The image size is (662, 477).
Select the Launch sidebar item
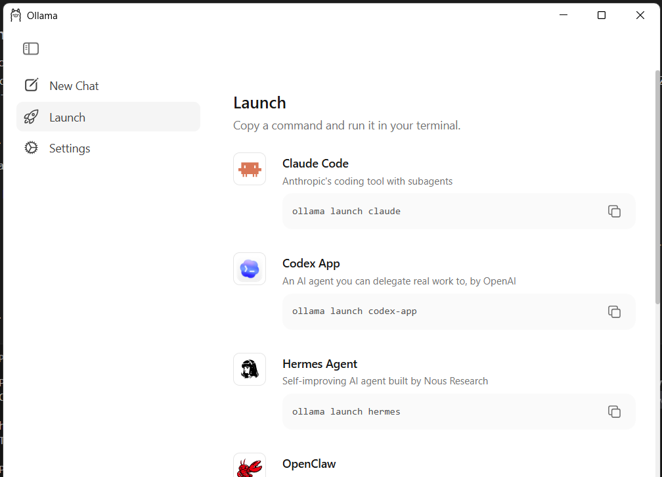click(108, 117)
